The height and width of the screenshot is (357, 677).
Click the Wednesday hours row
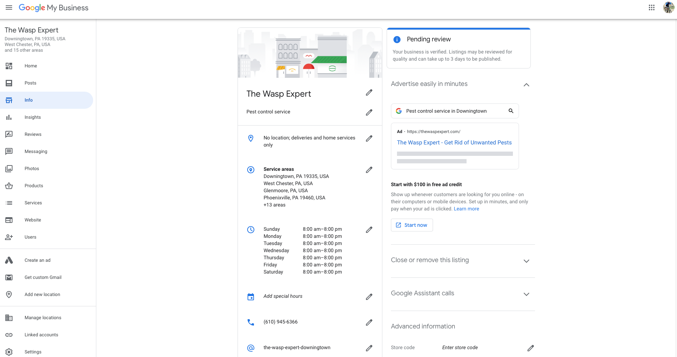(303, 251)
